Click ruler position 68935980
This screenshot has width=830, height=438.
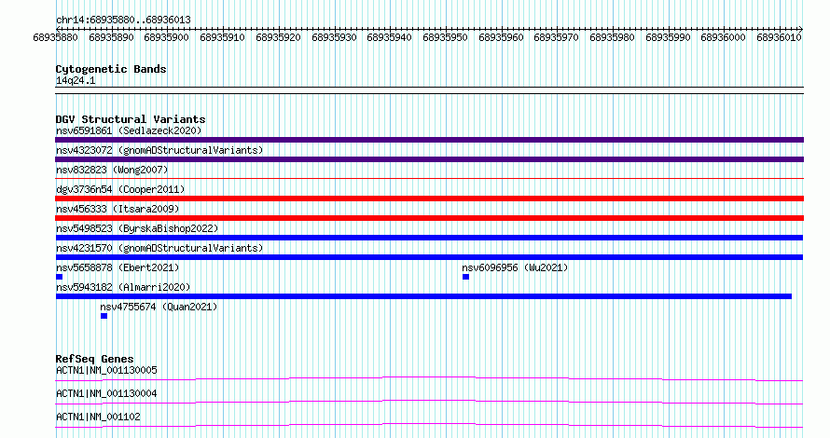pos(612,37)
